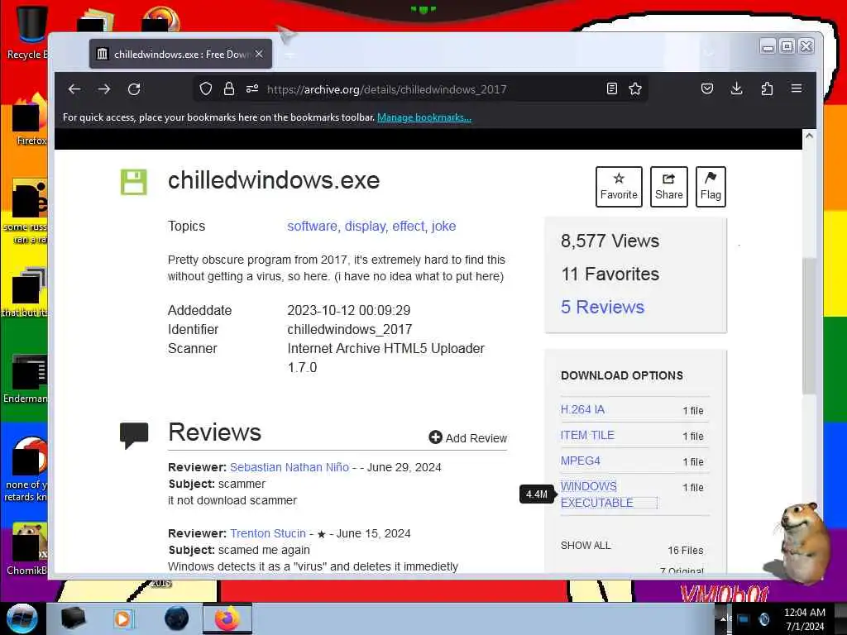847x635 pixels.
Task: Open the Recycle Bin desktop icon
Action: pos(27,32)
